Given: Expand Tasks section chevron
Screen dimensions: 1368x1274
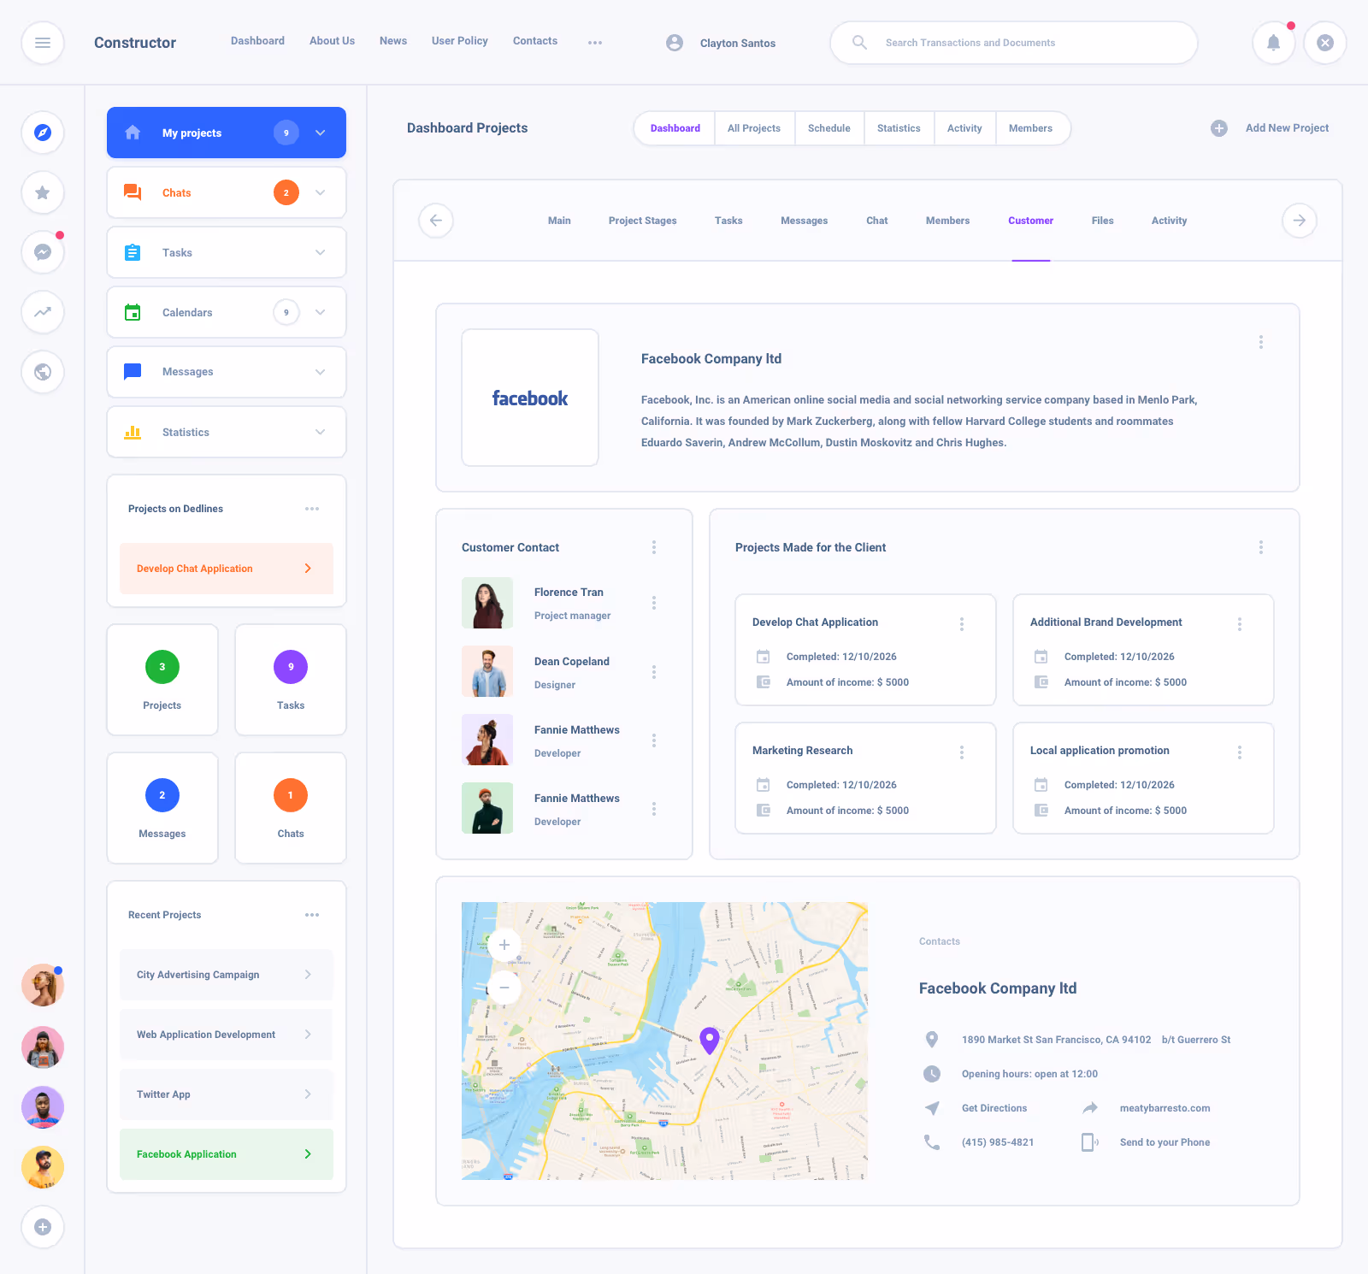Looking at the screenshot, I should click(x=321, y=252).
